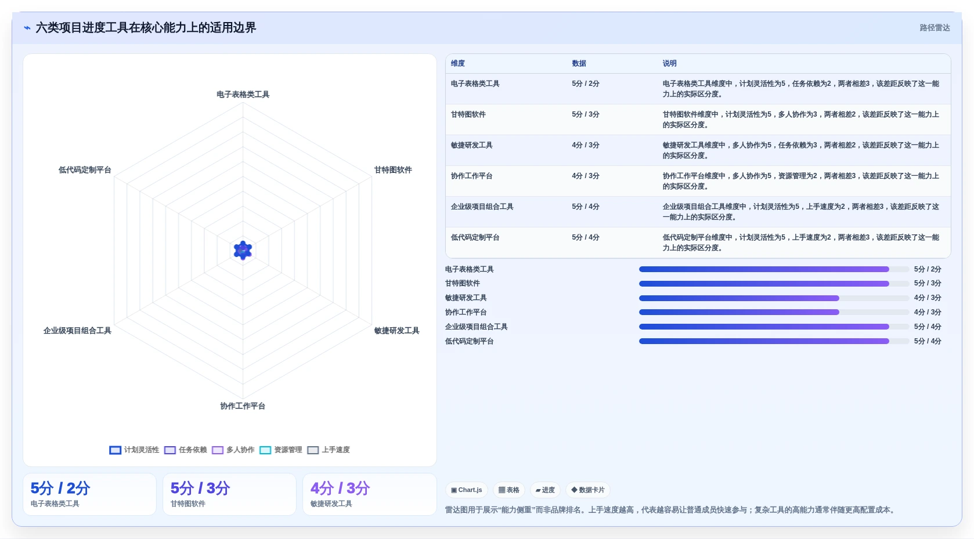Click the 路径雷达 label
This screenshot has height=539, width=974.
(935, 28)
